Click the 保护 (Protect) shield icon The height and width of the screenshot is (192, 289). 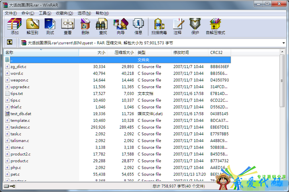coord(195,24)
